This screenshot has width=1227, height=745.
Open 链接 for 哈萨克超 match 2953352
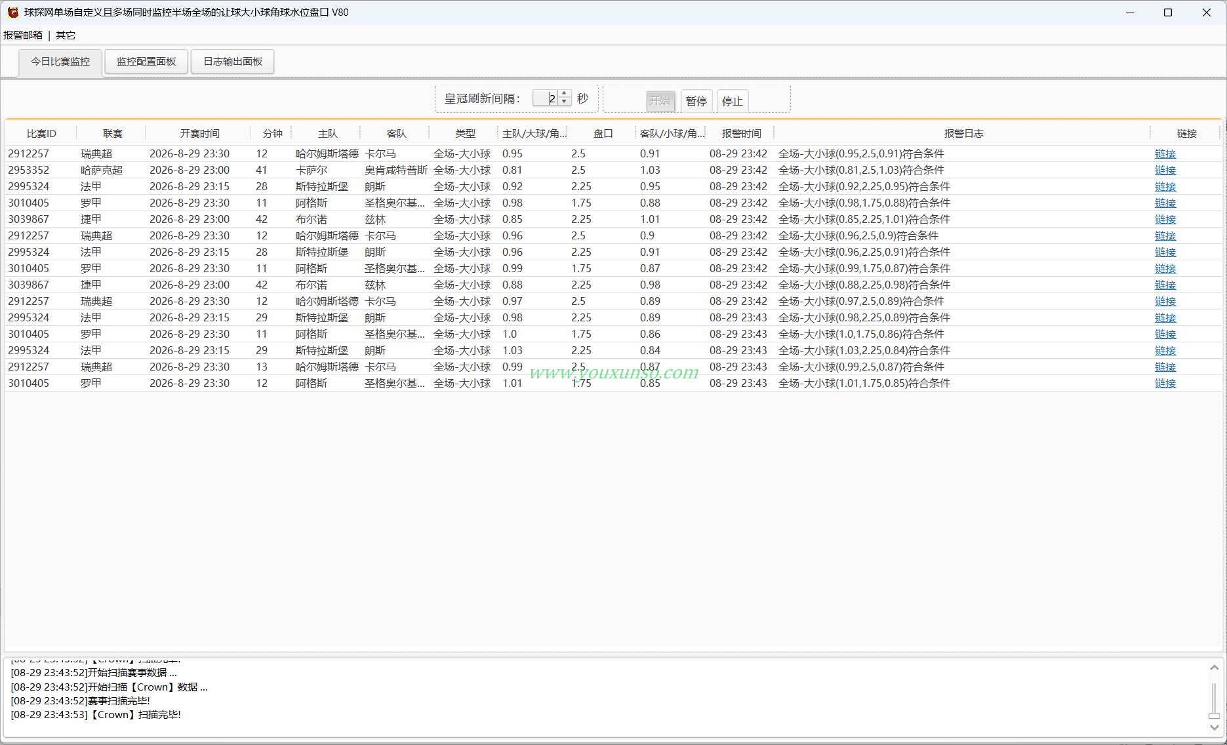point(1165,170)
